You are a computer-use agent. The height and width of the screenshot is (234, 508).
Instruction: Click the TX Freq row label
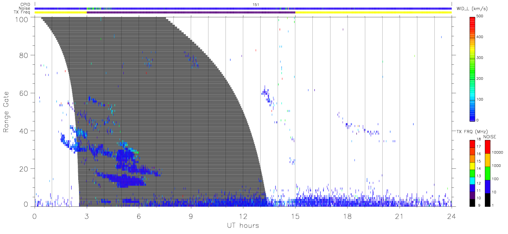click(x=23, y=12)
